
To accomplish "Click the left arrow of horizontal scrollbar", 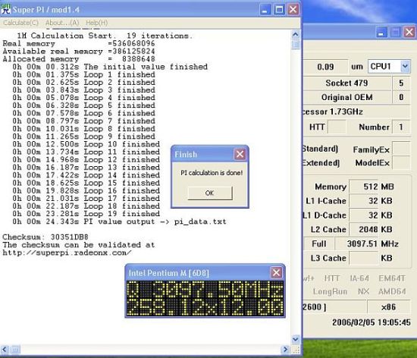I will 5,349.
